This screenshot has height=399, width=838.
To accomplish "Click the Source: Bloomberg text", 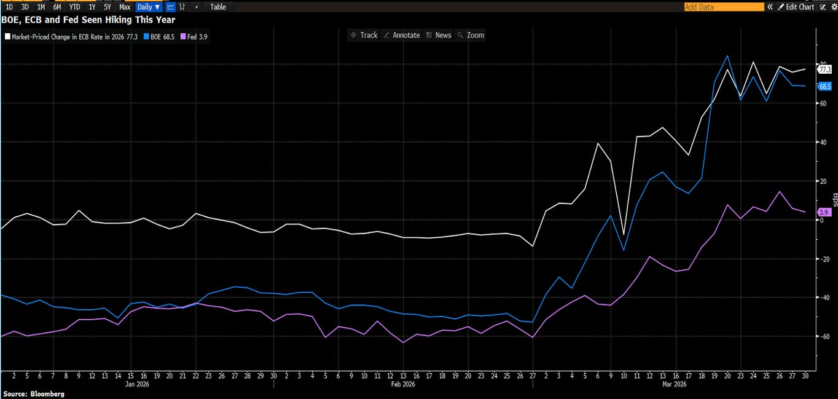I will pyautogui.click(x=34, y=393).
